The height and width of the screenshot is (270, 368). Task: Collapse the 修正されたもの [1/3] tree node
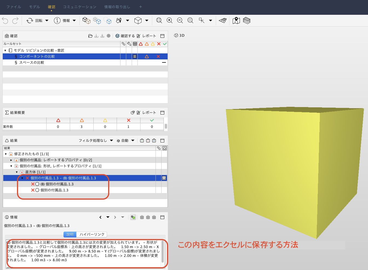(6, 154)
